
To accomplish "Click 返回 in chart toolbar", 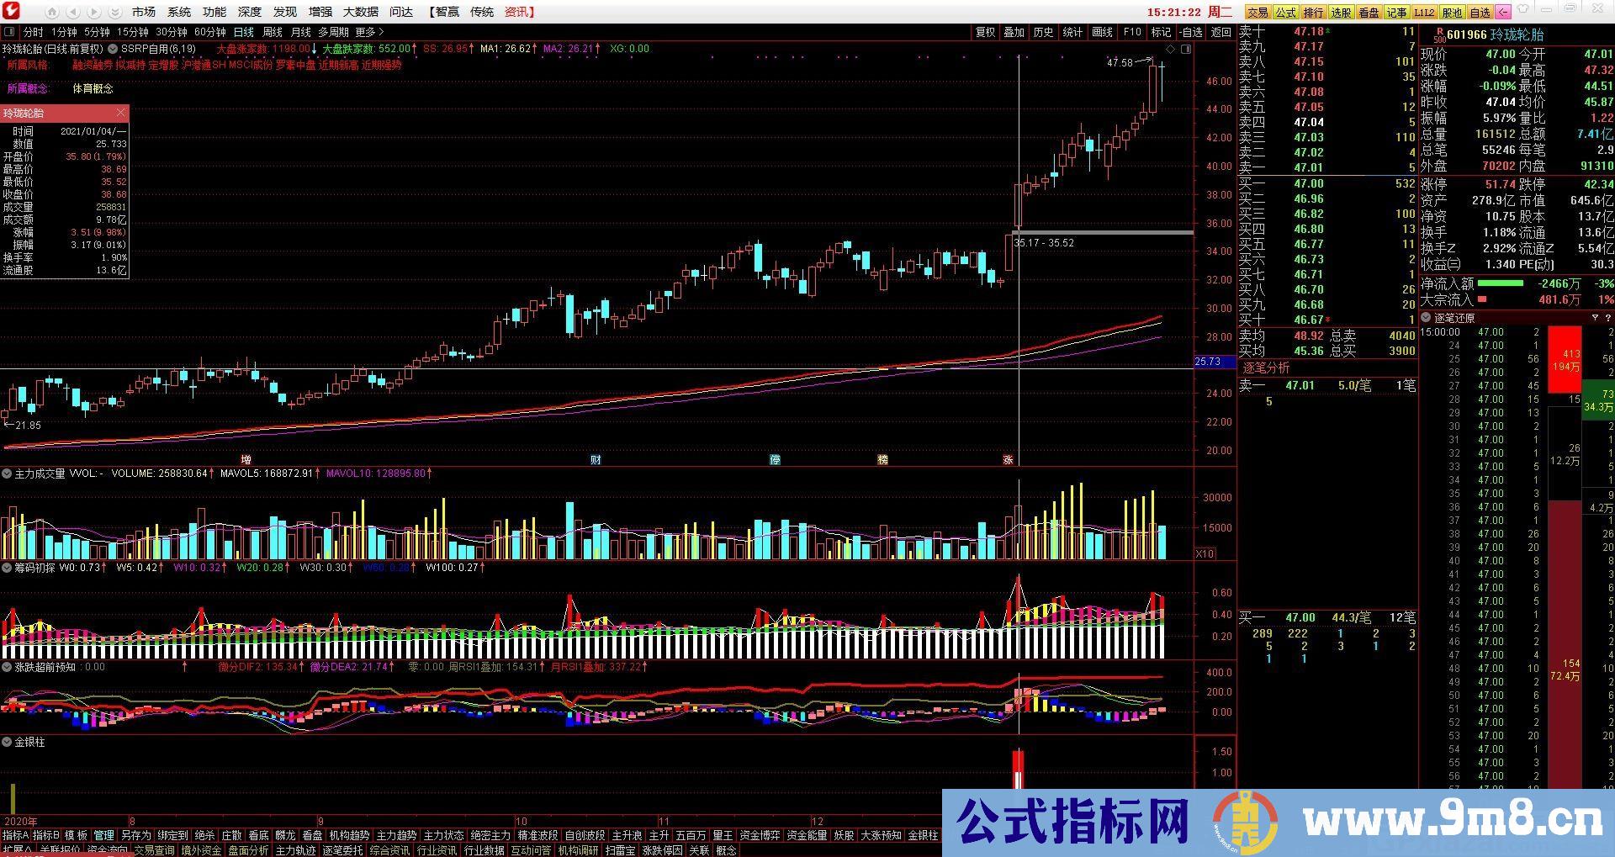I will pos(1221,33).
